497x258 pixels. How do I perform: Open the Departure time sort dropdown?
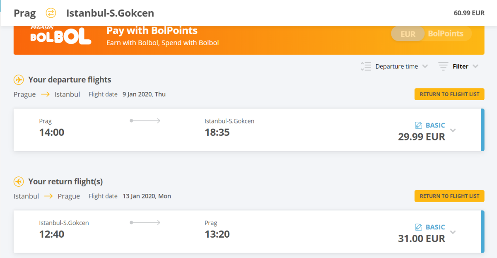(x=396, y=66)
